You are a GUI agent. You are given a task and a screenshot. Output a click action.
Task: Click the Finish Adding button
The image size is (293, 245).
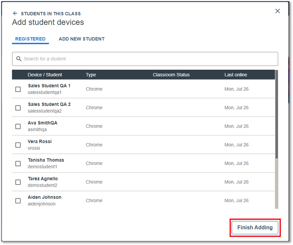pyautogui.click(x=255, y=228)
